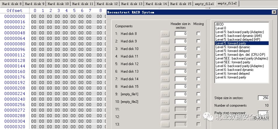Select JBOD in the RAID type list
This screenshot has width=278, height=129.
[242, 24]
